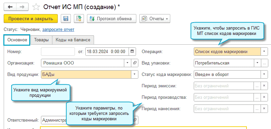
Task: Open the Вид упаковки selection list with the ellipsis button
Action: click(264, 63)
